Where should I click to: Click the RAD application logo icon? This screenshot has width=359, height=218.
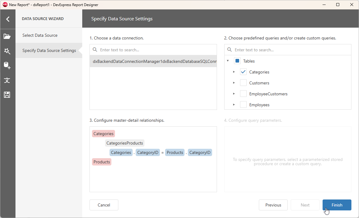pos(5,5)
